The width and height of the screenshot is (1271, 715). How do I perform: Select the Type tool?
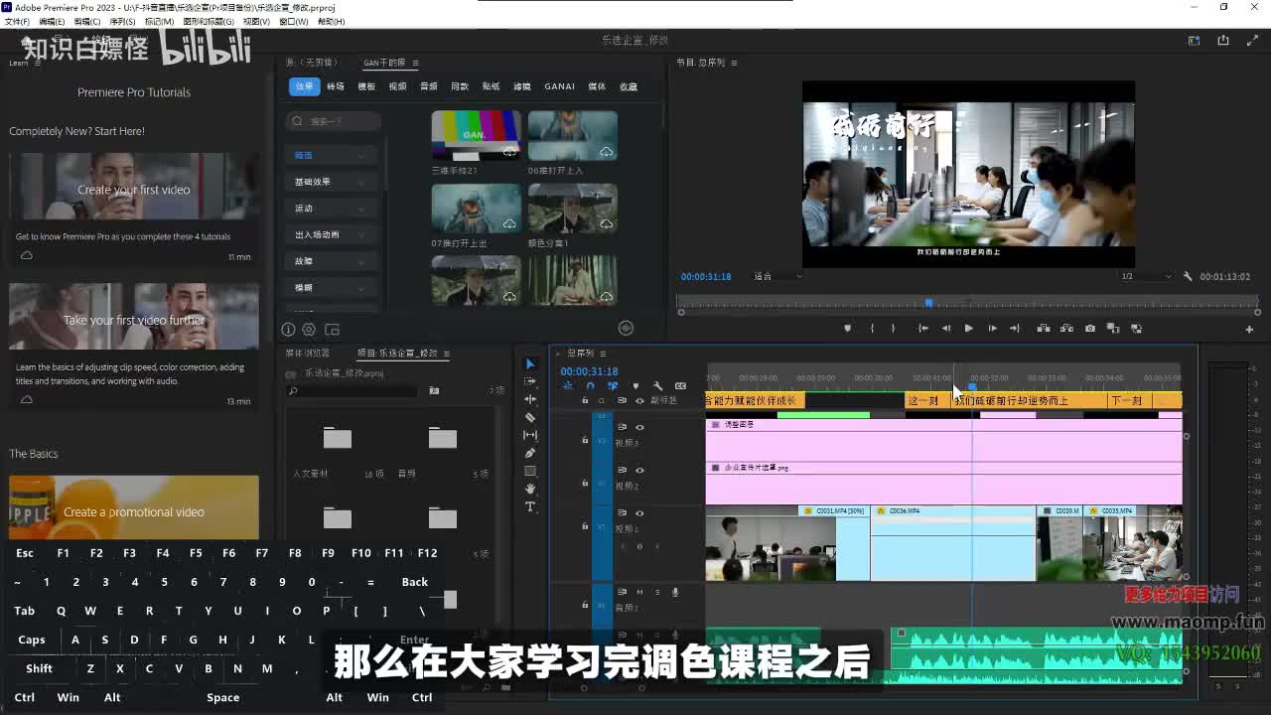tap(530, 506)
